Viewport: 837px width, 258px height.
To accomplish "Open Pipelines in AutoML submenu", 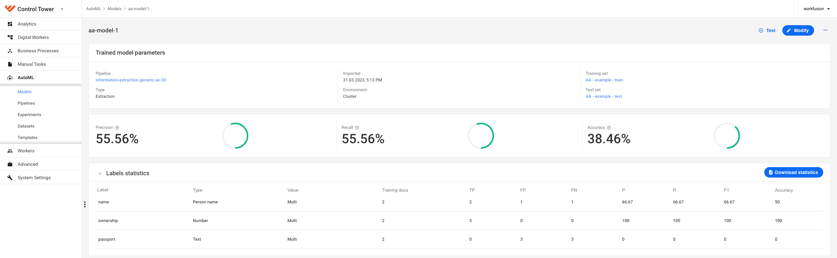I will (x=26, y=103).
